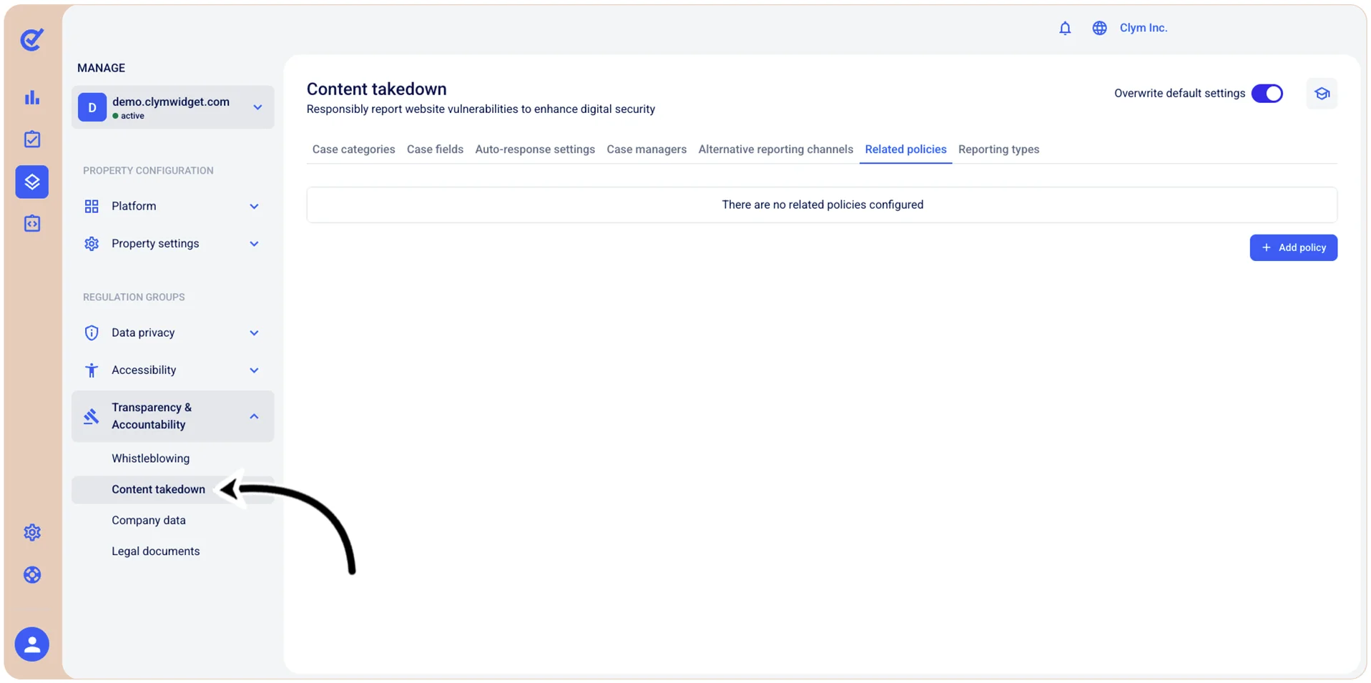Click the Data privacy shield icon
The image size is (1371, 683).
(x=92, y=333)
